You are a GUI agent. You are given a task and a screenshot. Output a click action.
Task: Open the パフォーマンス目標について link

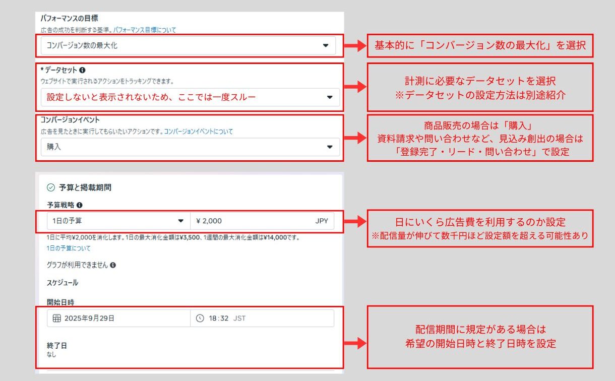(145, 30)
